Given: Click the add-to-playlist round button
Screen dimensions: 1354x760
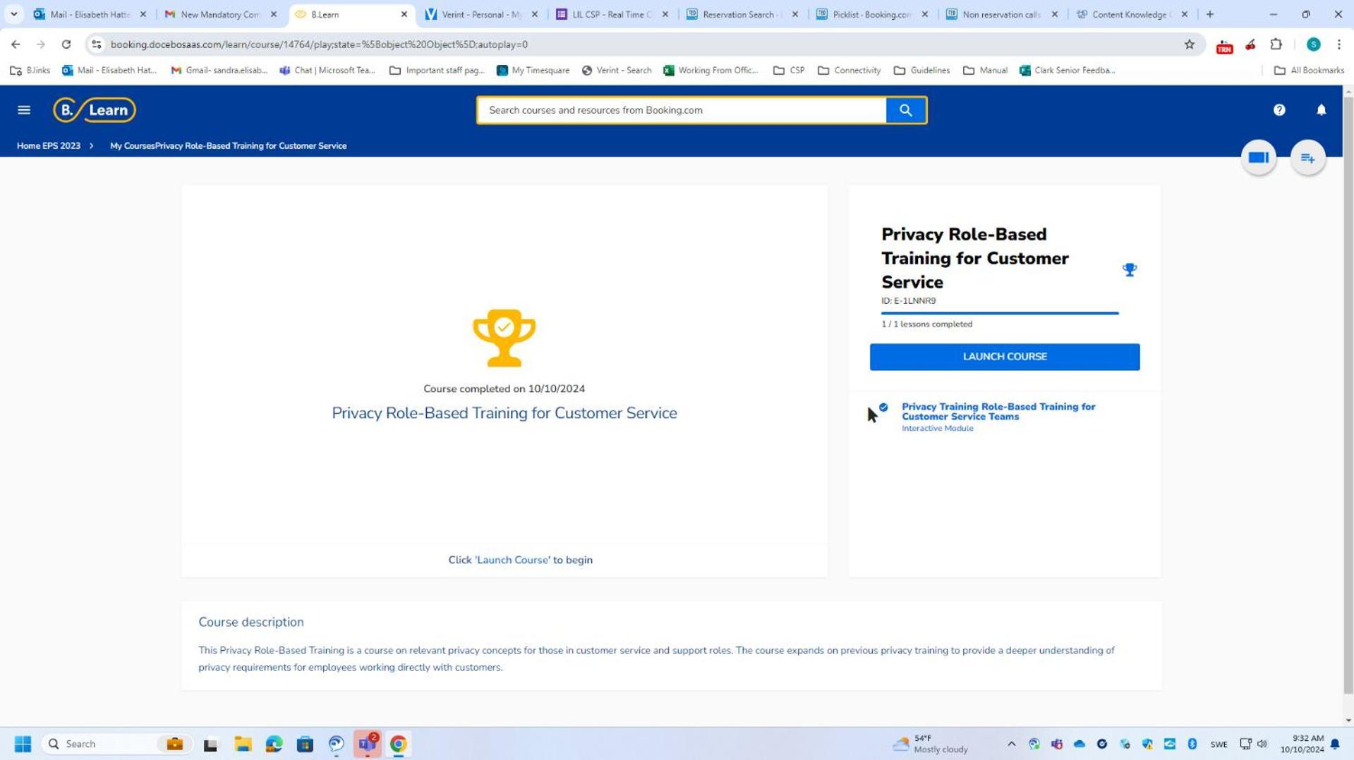Looking at the screenshot, I should (1307, 158).
